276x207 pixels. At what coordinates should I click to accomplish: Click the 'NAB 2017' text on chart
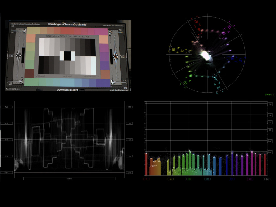coord(67,77)
